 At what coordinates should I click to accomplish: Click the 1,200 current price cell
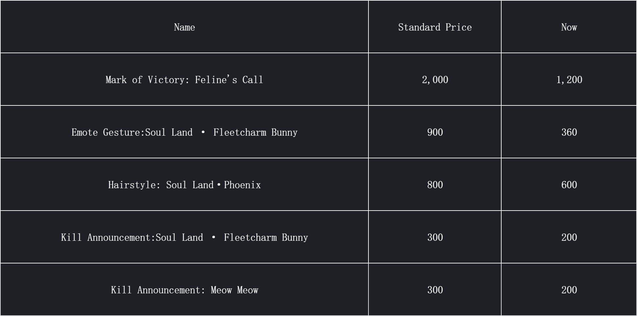569,80
